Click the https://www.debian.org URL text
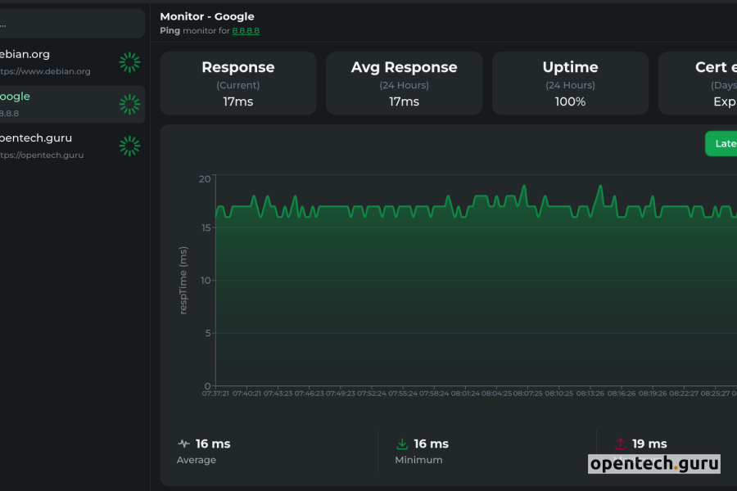This screenshot has height=491, width=737. 39,72
